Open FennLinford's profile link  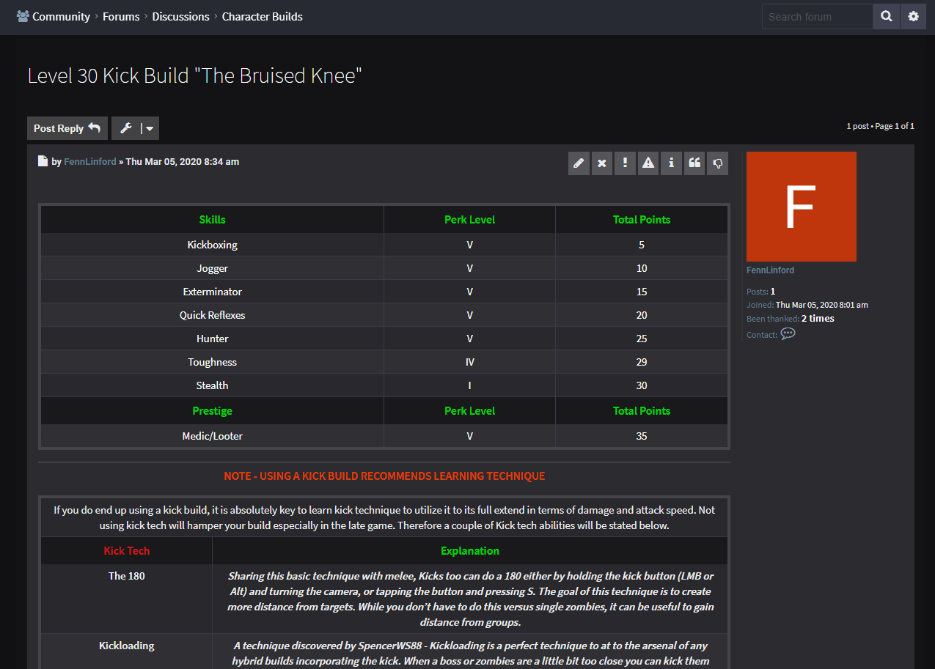[89, 161]
